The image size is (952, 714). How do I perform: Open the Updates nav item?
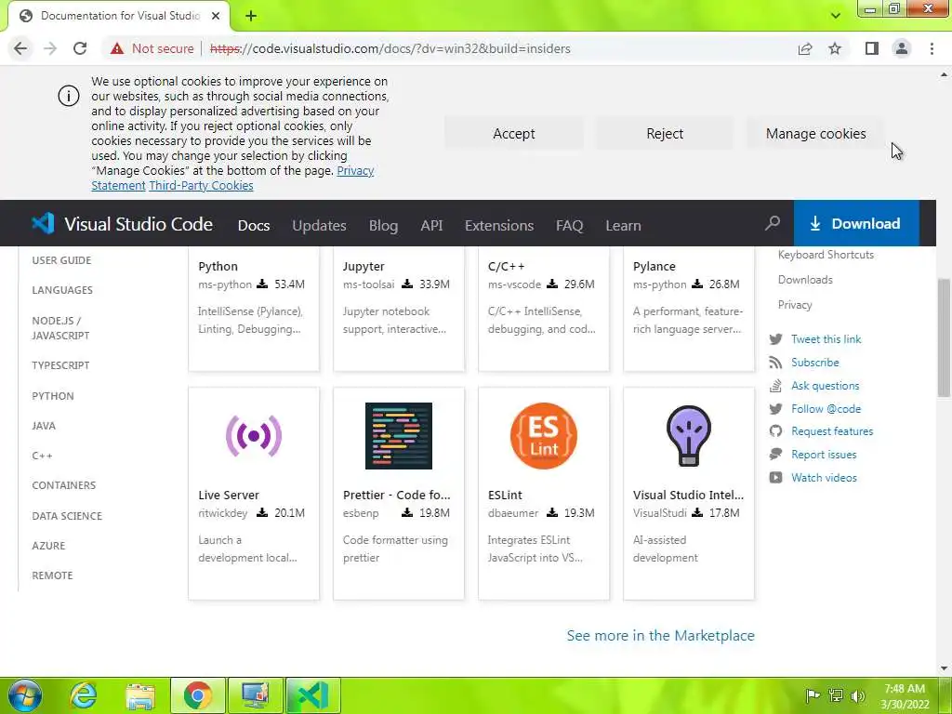coord(320,225)
